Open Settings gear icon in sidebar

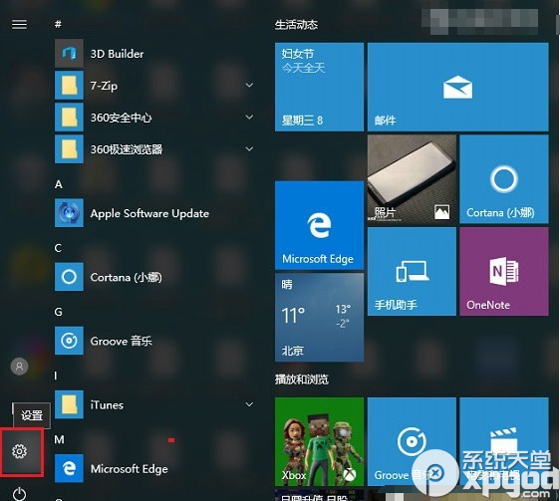point(19,451)
